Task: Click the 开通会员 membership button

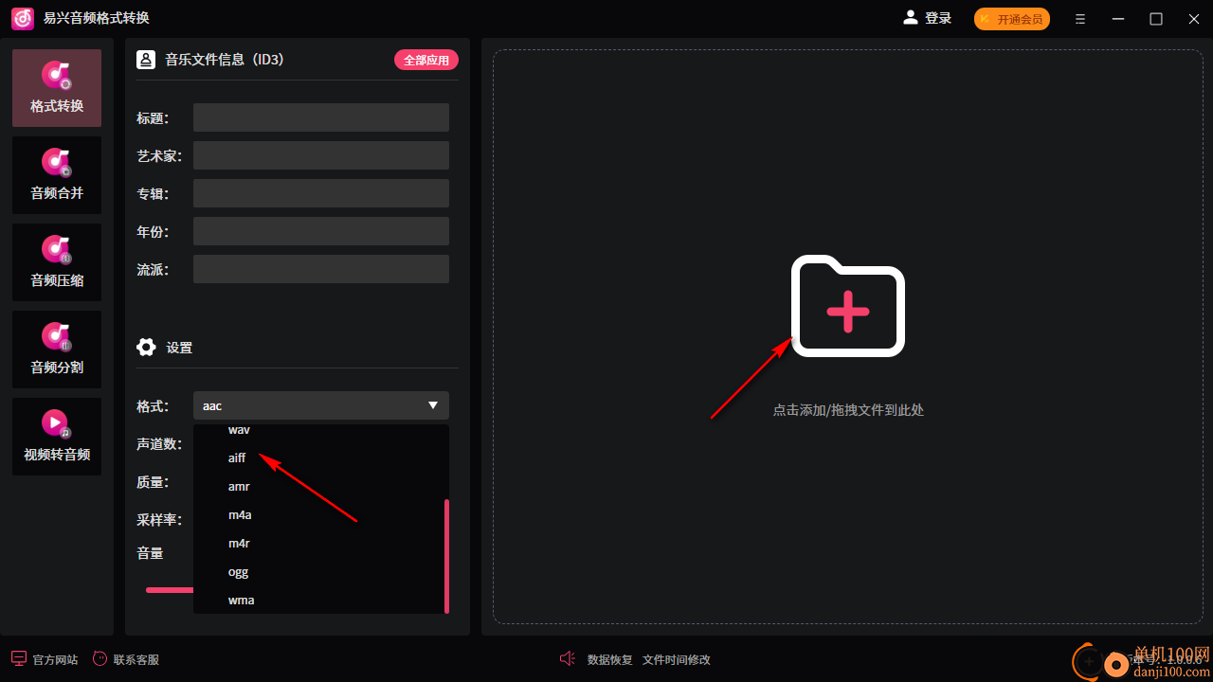Action: coord(1012,19)
